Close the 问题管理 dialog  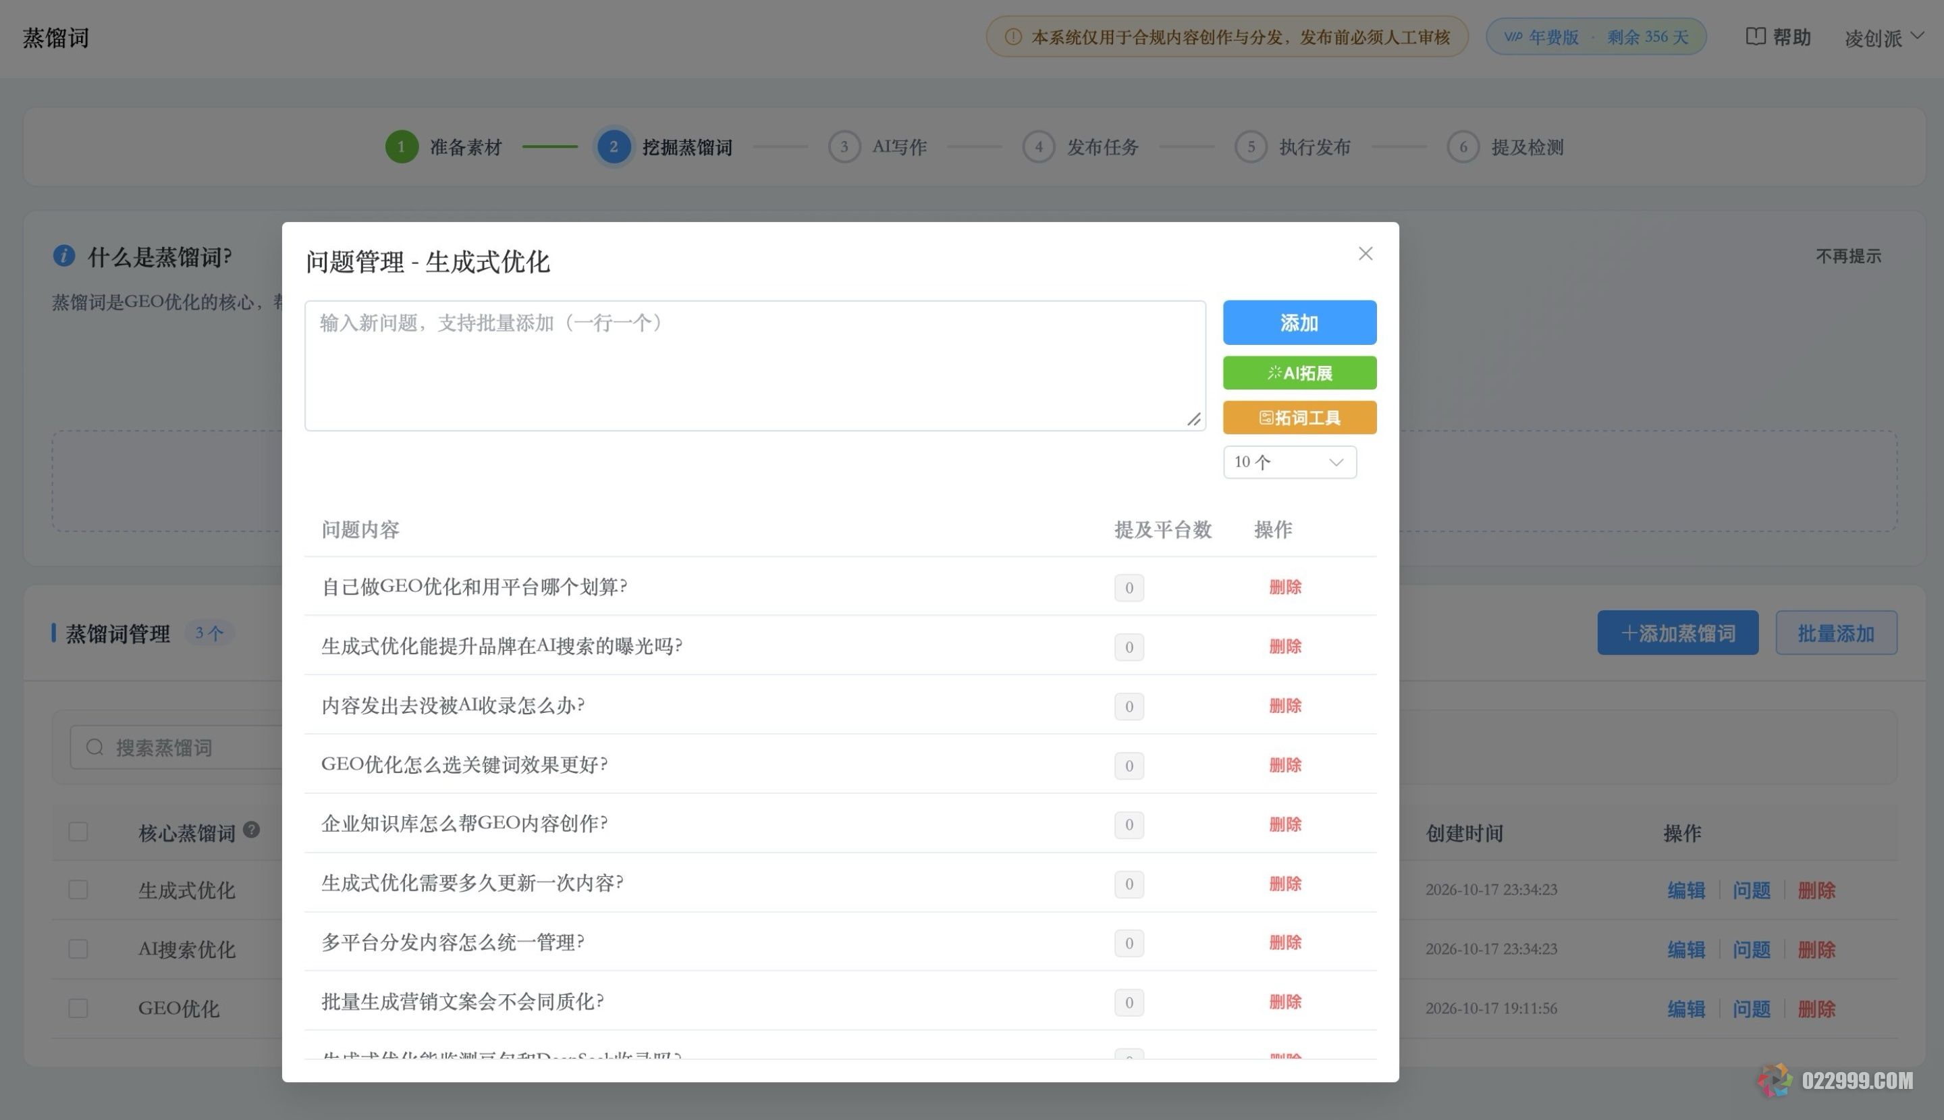(1365, 254)
